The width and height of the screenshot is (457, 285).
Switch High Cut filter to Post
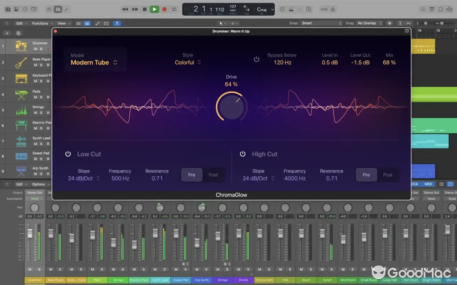388,175
